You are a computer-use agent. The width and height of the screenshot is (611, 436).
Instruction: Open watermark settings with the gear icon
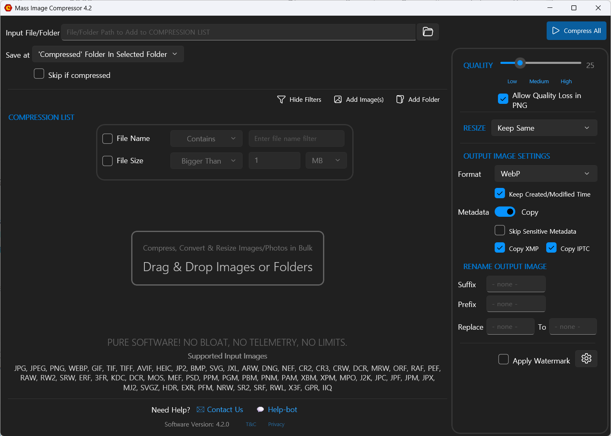tap(586, 359)
